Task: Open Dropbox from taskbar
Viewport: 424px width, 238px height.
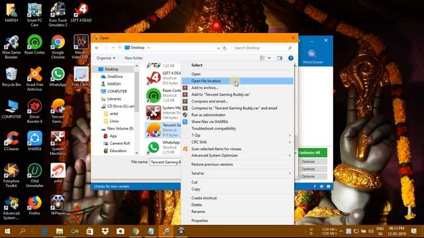Action: [x=105, y=231]
